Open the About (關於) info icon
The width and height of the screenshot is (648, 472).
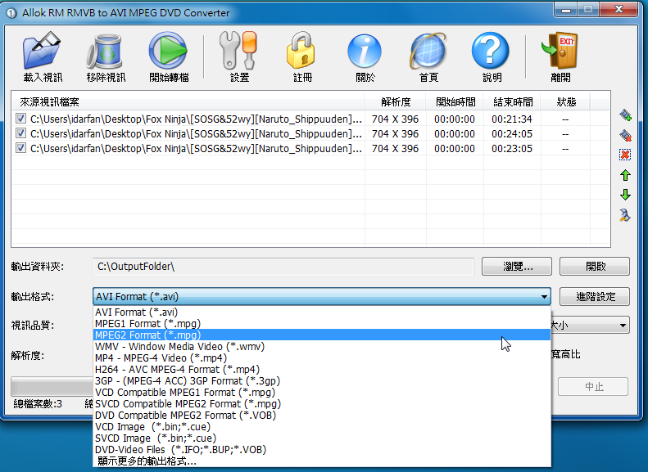click(x=365, y=51)
